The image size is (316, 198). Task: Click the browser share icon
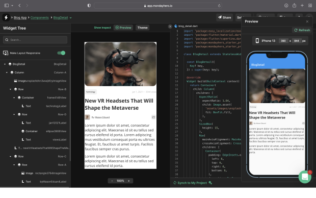coord(294,6)
